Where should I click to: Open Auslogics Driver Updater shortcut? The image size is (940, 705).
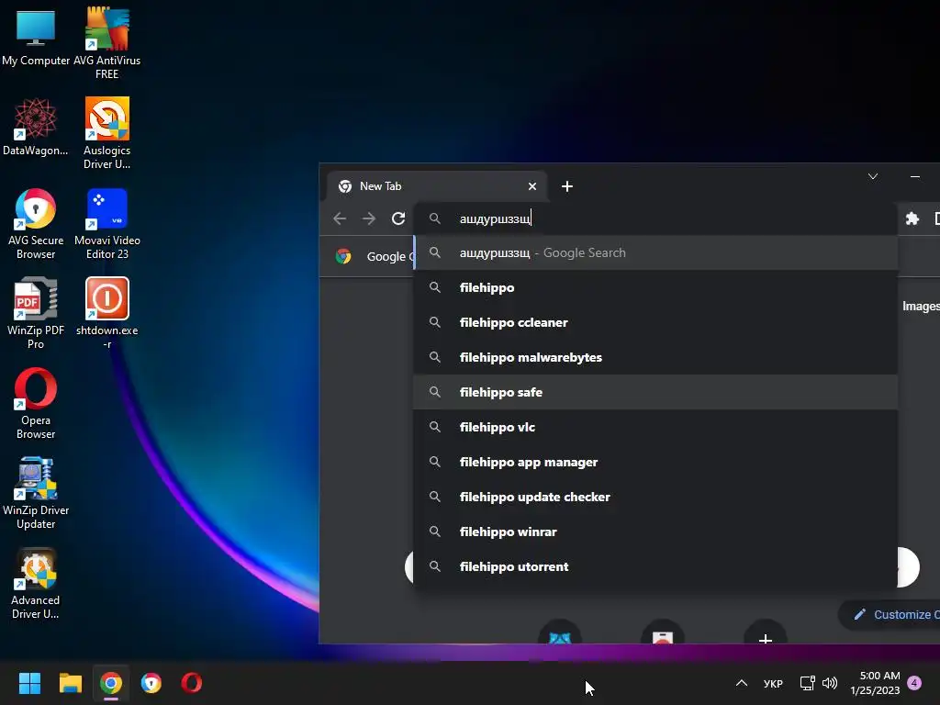tap(106, 133)
